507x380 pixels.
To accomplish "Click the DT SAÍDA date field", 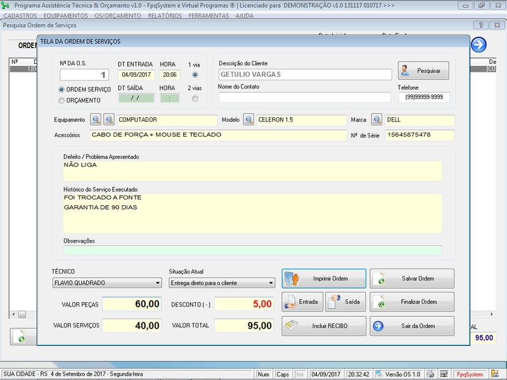I will (x=136, y=98).
